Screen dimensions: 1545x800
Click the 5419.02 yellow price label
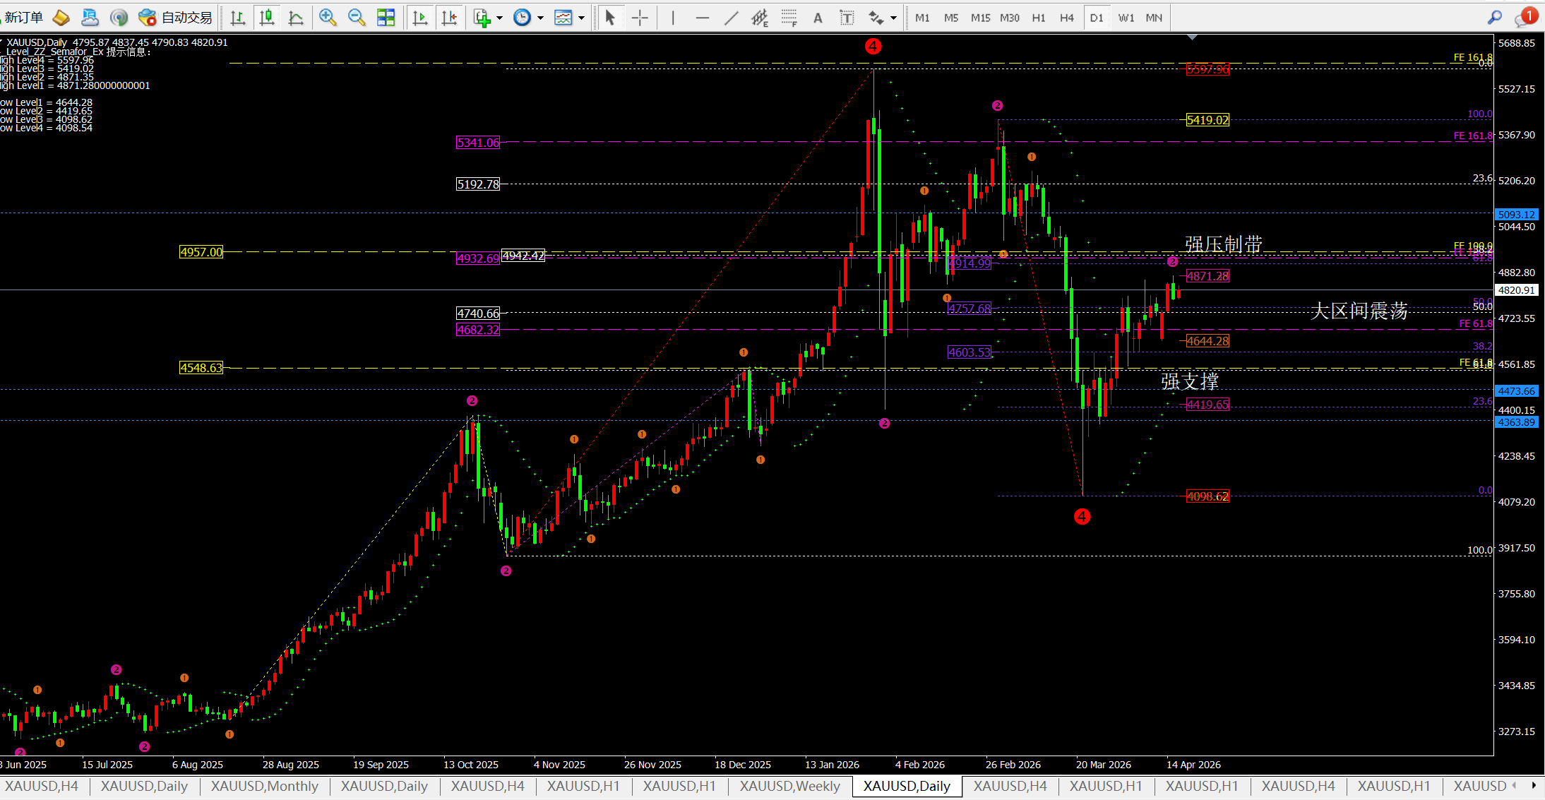[x=1207, y=120]
